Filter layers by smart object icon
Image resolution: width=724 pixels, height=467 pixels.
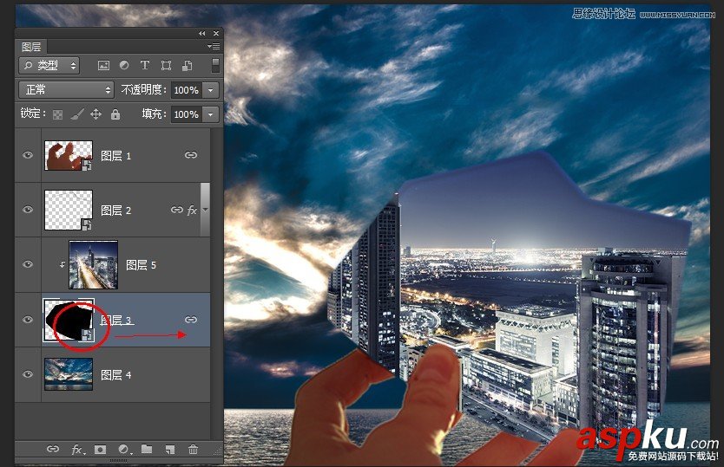click(x=187, y=66)
